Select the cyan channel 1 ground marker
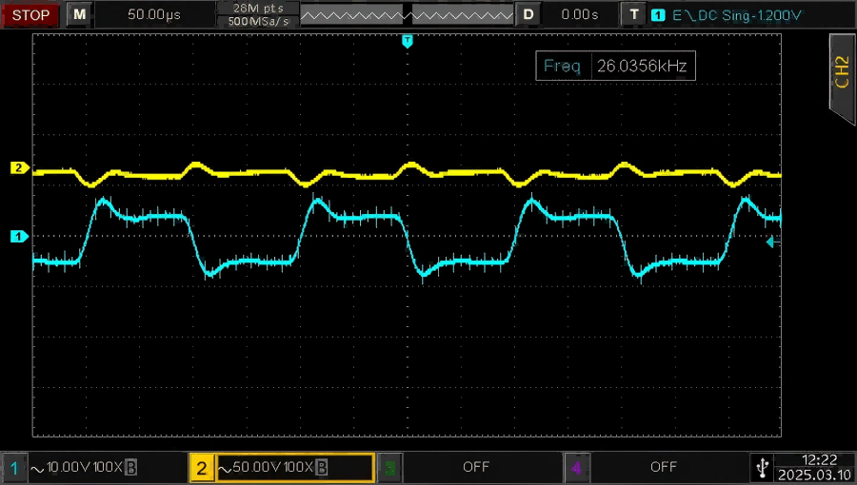The image size is (857, 485). [x=19, y=237]
